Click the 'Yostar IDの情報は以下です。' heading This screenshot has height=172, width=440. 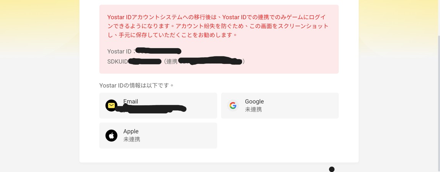coord(137,85)
